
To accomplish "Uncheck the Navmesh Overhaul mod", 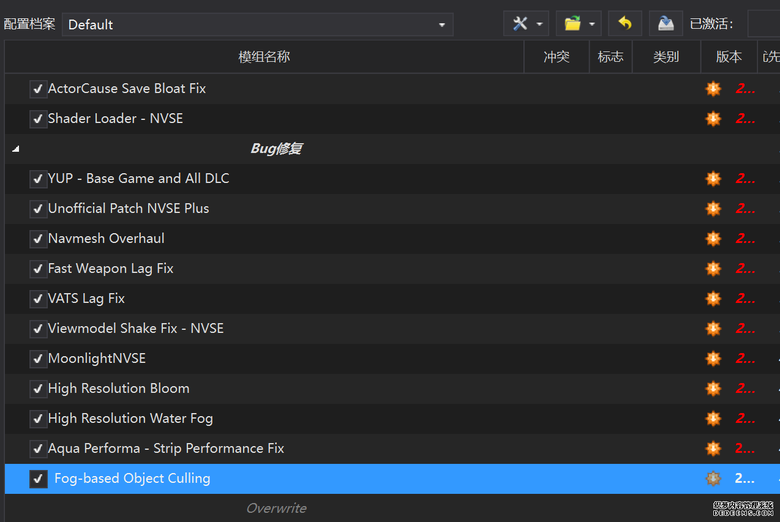I will [38, 239].
